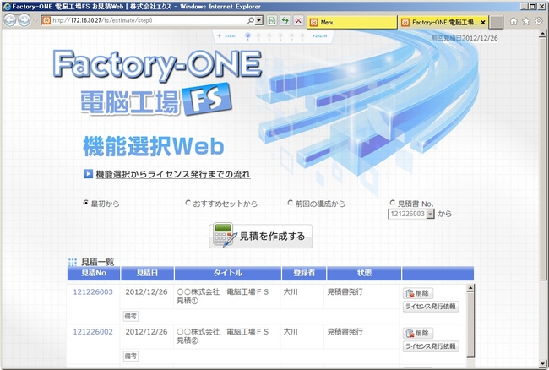Image resolution: width=549 pixels, height=370 pixels.
Task: Open the browser Tools gear icon
Action: [539, 21]
